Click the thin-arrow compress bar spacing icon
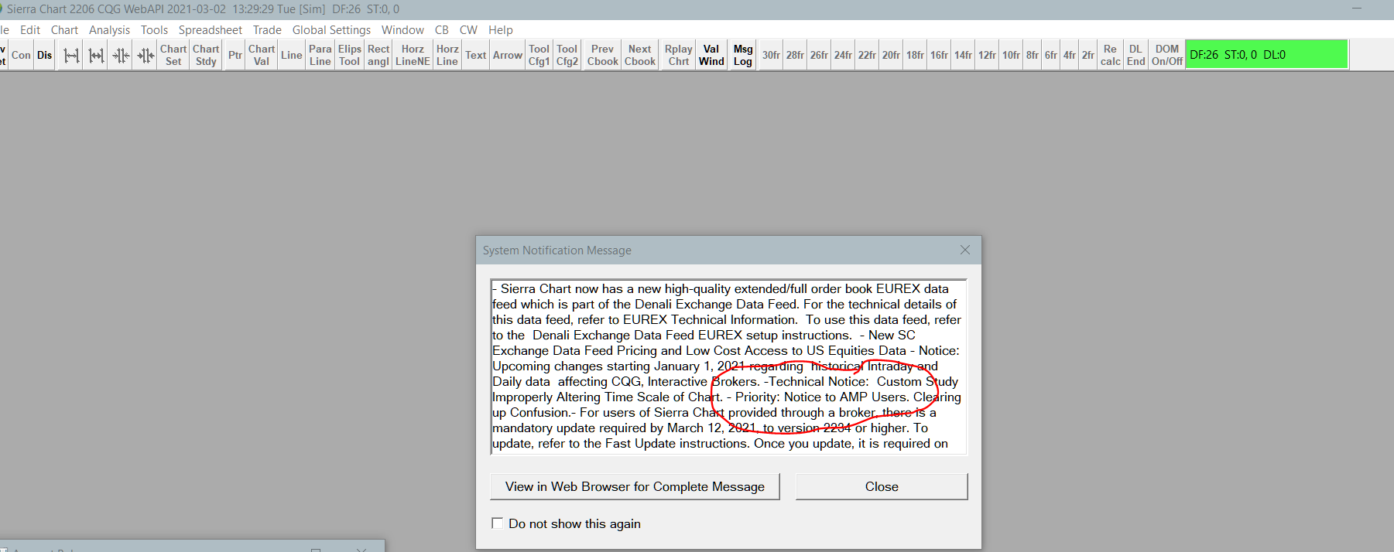 [x=121, y=55]
